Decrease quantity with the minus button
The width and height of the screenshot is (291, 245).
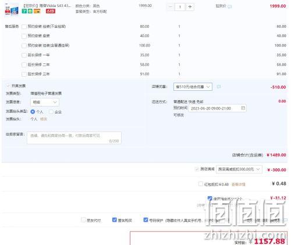171,7
